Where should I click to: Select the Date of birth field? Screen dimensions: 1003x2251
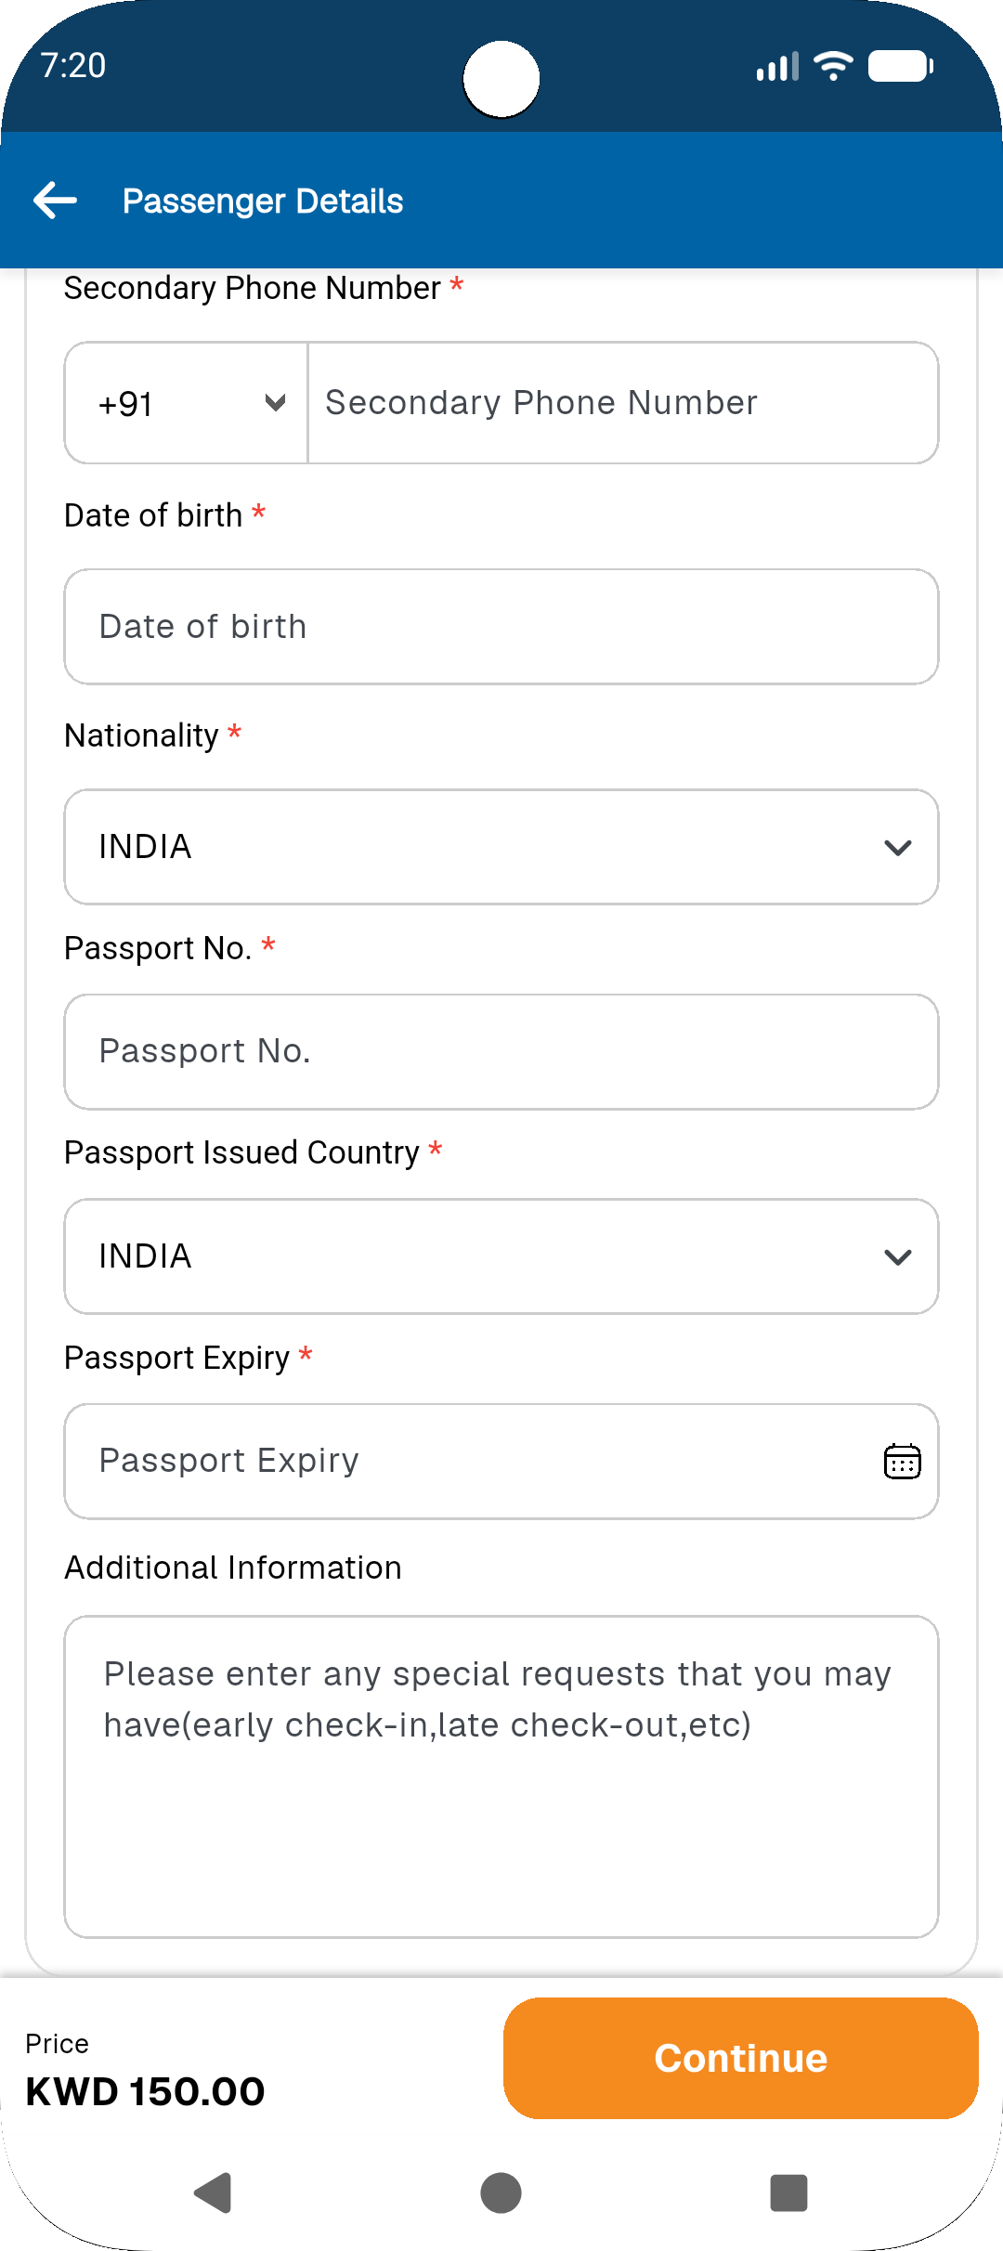pos(501,627)
